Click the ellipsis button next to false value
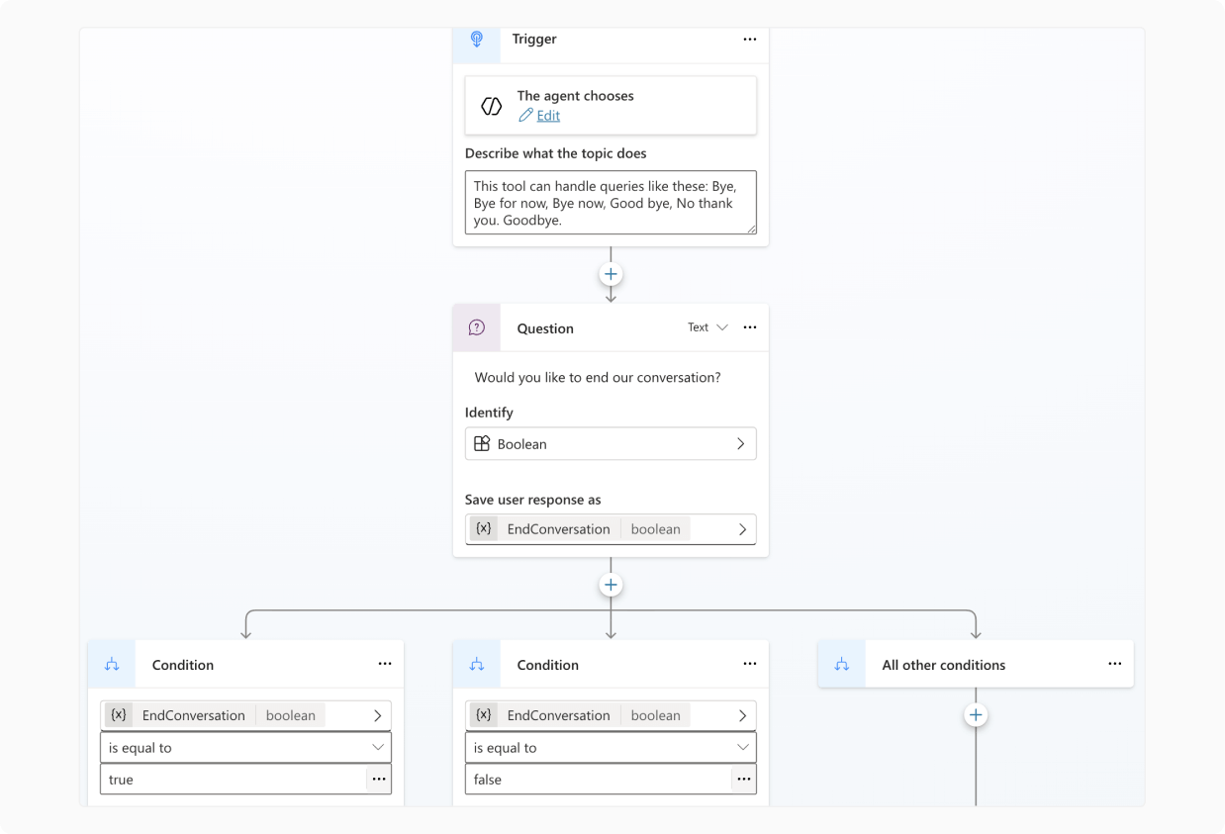Screen dimensions: 1225x834 tap(743, 780)
